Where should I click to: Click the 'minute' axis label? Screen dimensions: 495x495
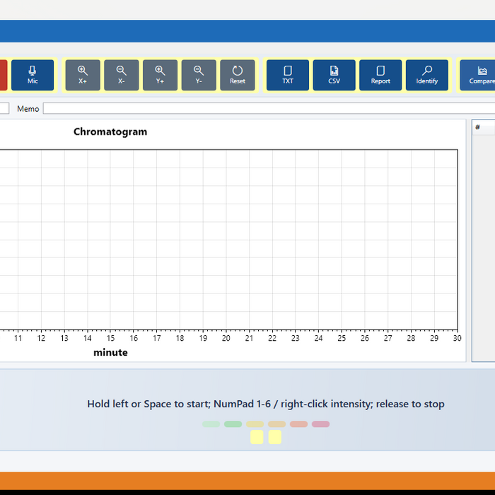[110, 352]
